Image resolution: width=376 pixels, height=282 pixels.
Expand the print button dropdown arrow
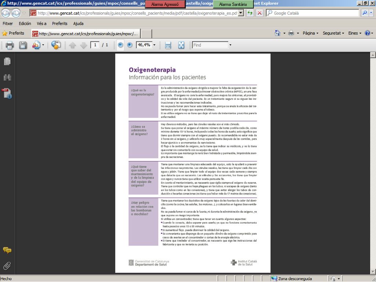[x=298, y=33]
